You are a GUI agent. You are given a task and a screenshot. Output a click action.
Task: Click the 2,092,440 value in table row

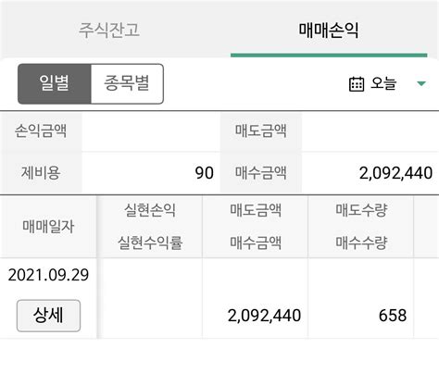pos(264,316)
